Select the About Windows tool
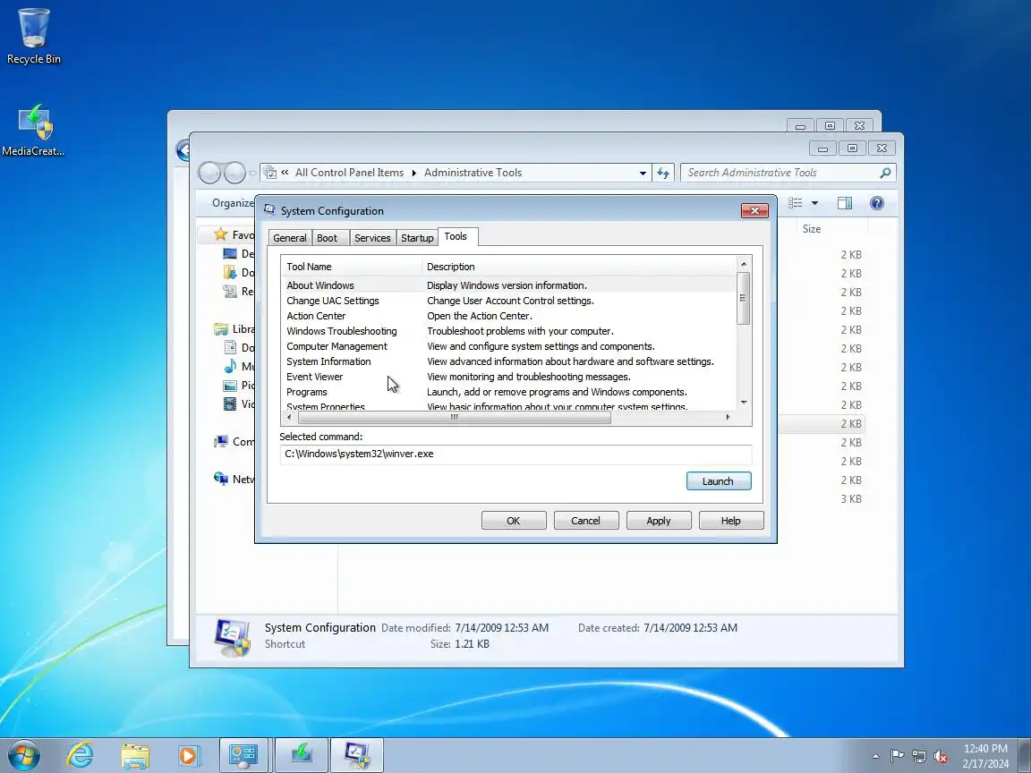 pyautogui.click(x=507, y=285)
